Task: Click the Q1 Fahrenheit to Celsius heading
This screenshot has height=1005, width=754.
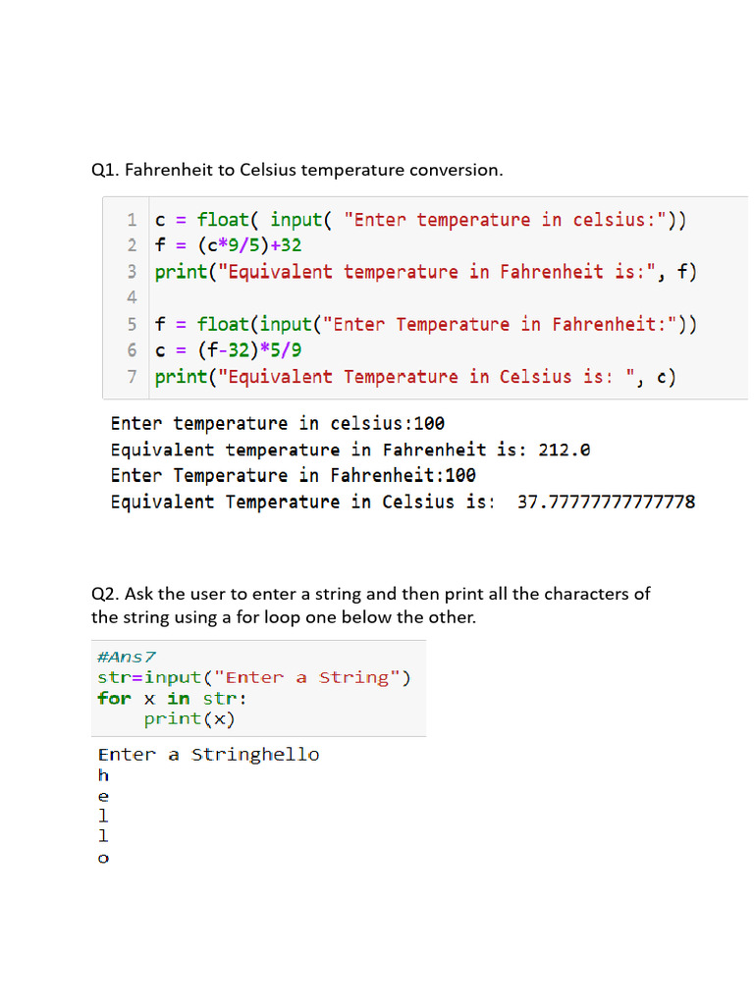Action: [296, 170]
